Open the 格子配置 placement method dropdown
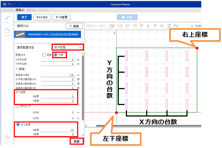 (67, 47)
